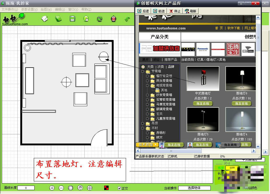Viewport: 270px width, 194px height.
Task: Collapse the 背景墙 tree node
Action: click(143, 71)
